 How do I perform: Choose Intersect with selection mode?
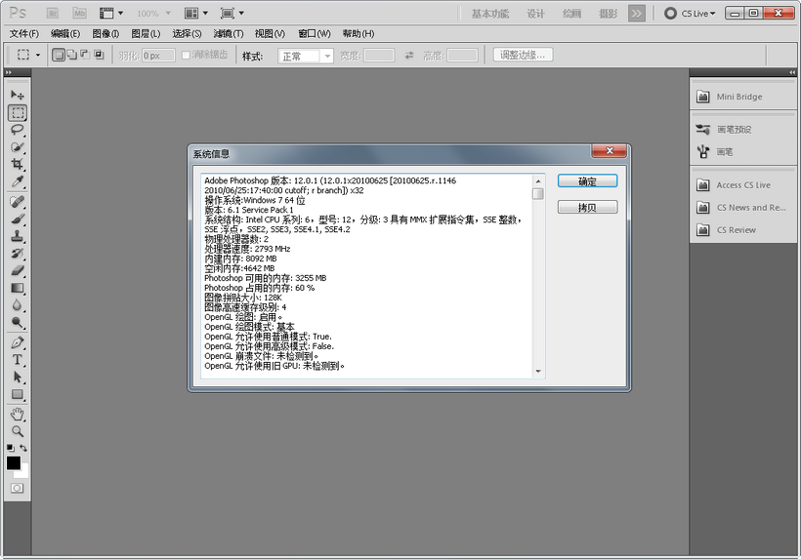tap(99, 55)
